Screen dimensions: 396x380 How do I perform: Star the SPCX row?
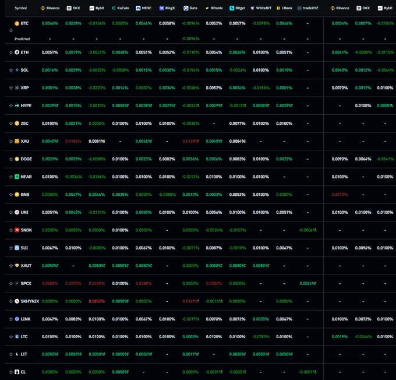click(11, 283)
